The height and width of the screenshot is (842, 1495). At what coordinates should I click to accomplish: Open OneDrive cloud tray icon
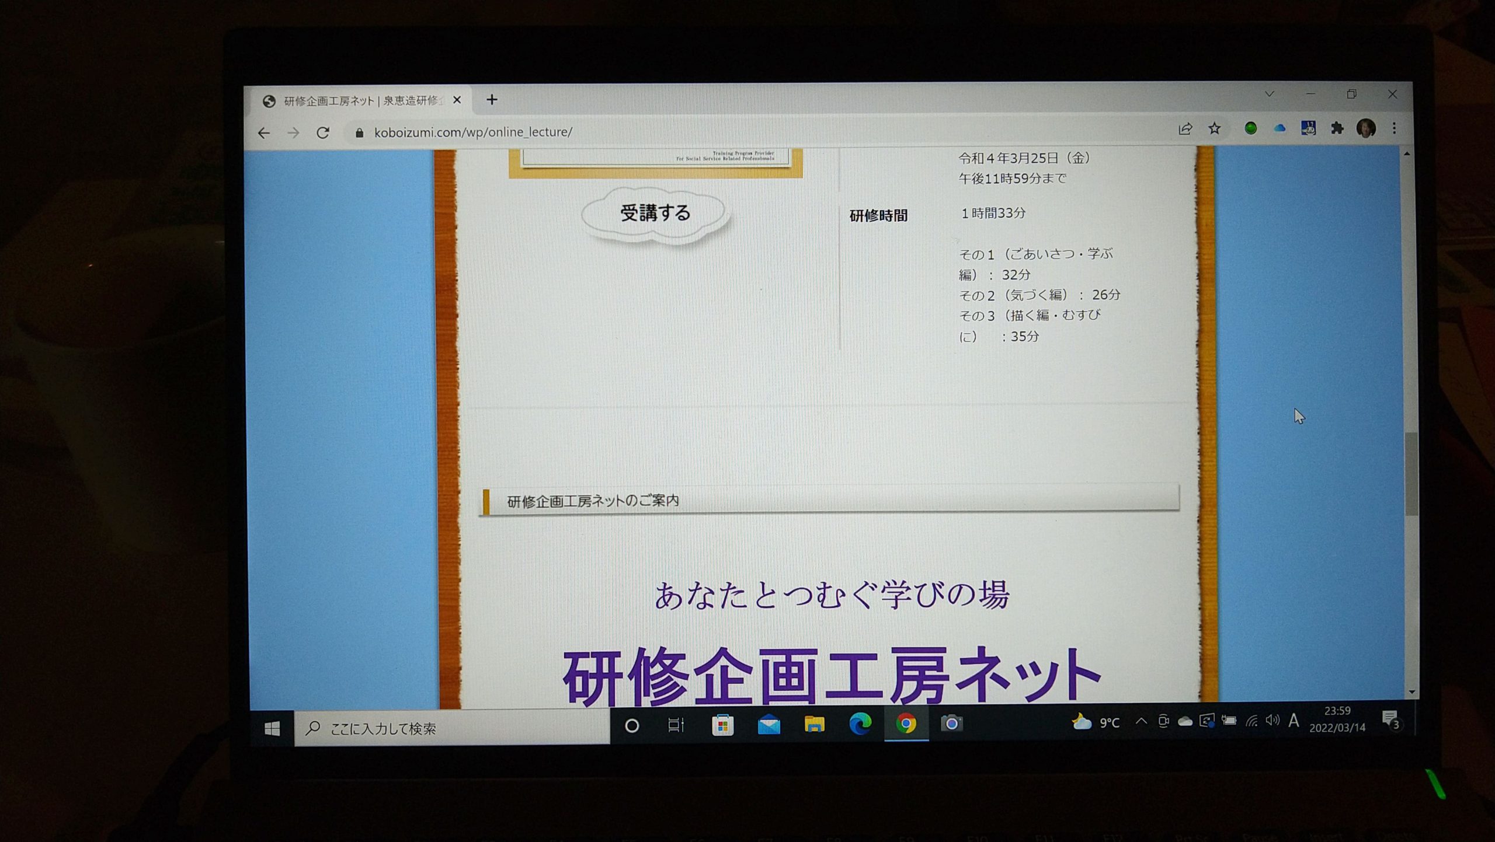click(1185, 721)
